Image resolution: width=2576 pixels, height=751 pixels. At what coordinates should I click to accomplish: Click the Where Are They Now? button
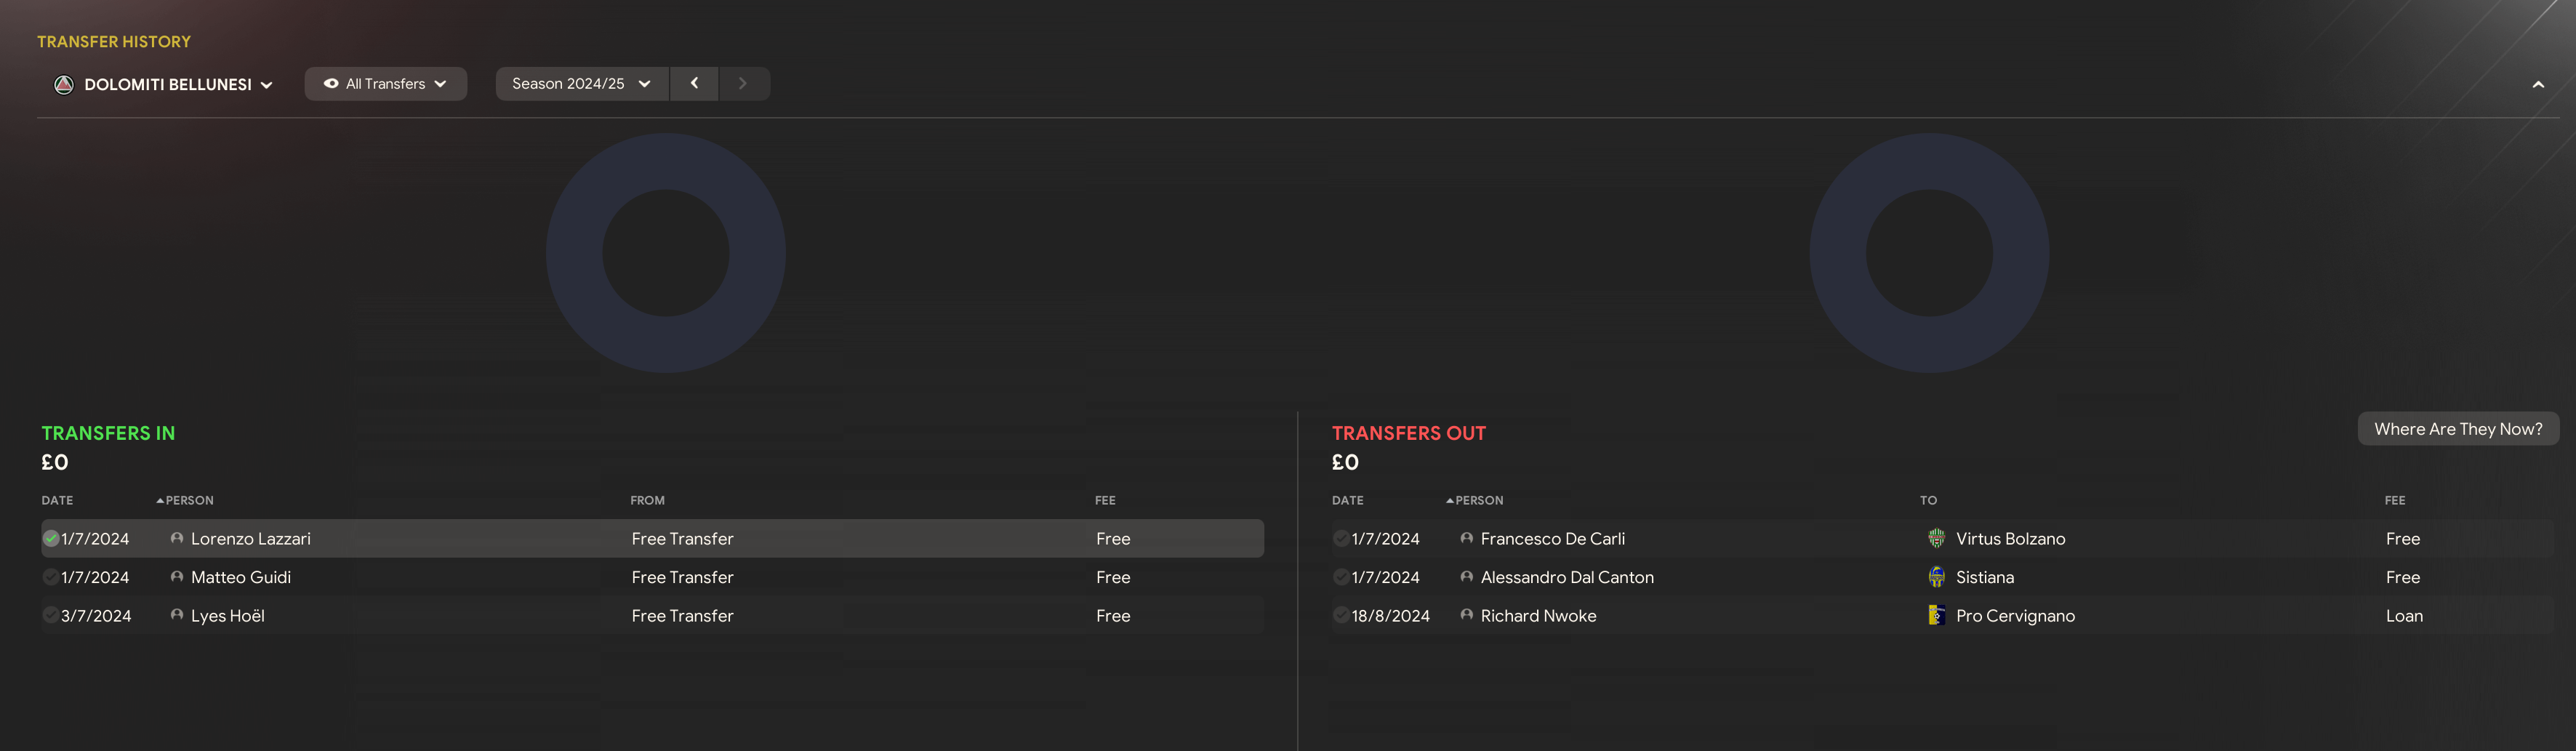pos(2457,429)
